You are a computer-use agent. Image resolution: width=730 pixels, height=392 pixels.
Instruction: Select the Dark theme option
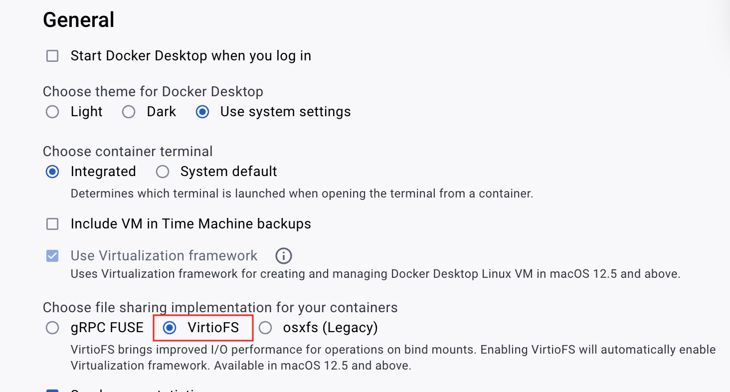[x=129, y=112]
